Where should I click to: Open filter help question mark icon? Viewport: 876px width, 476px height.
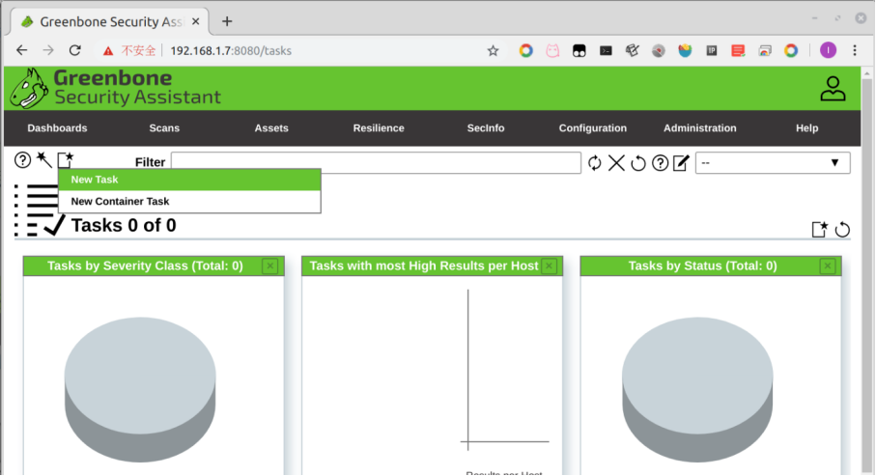(x=660, y=163)
